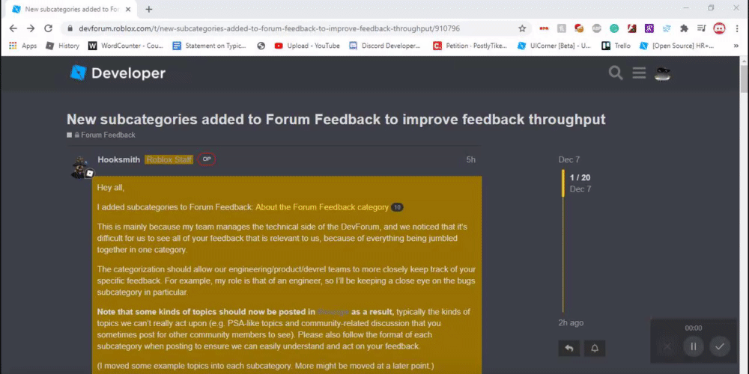Open the UICorner [Beta] bookmark
This screenshot has height=374, width=749.
(x=555, y=46)
